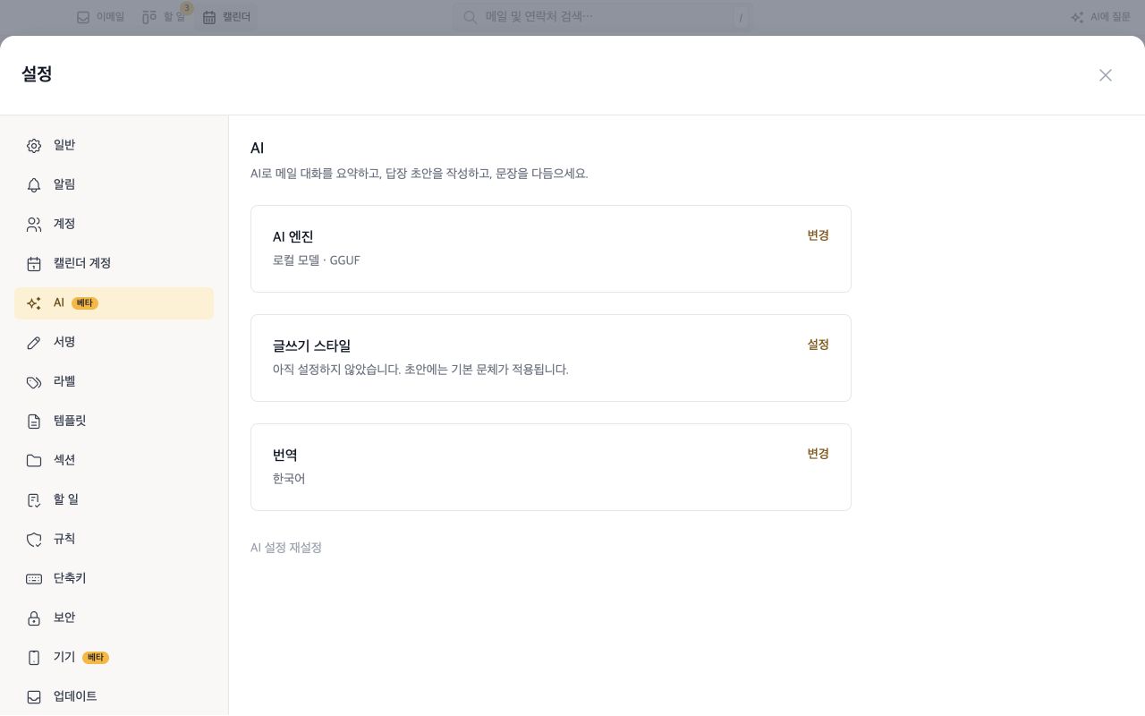This screenshot has width=1145, height=716.
Task: Click the 설정 dialog title
Action: click(x=37, y=74)
